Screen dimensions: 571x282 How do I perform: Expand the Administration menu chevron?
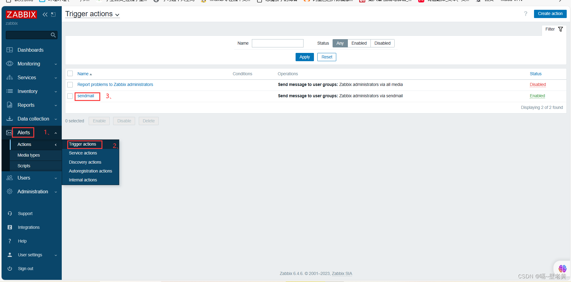(56, 192)
